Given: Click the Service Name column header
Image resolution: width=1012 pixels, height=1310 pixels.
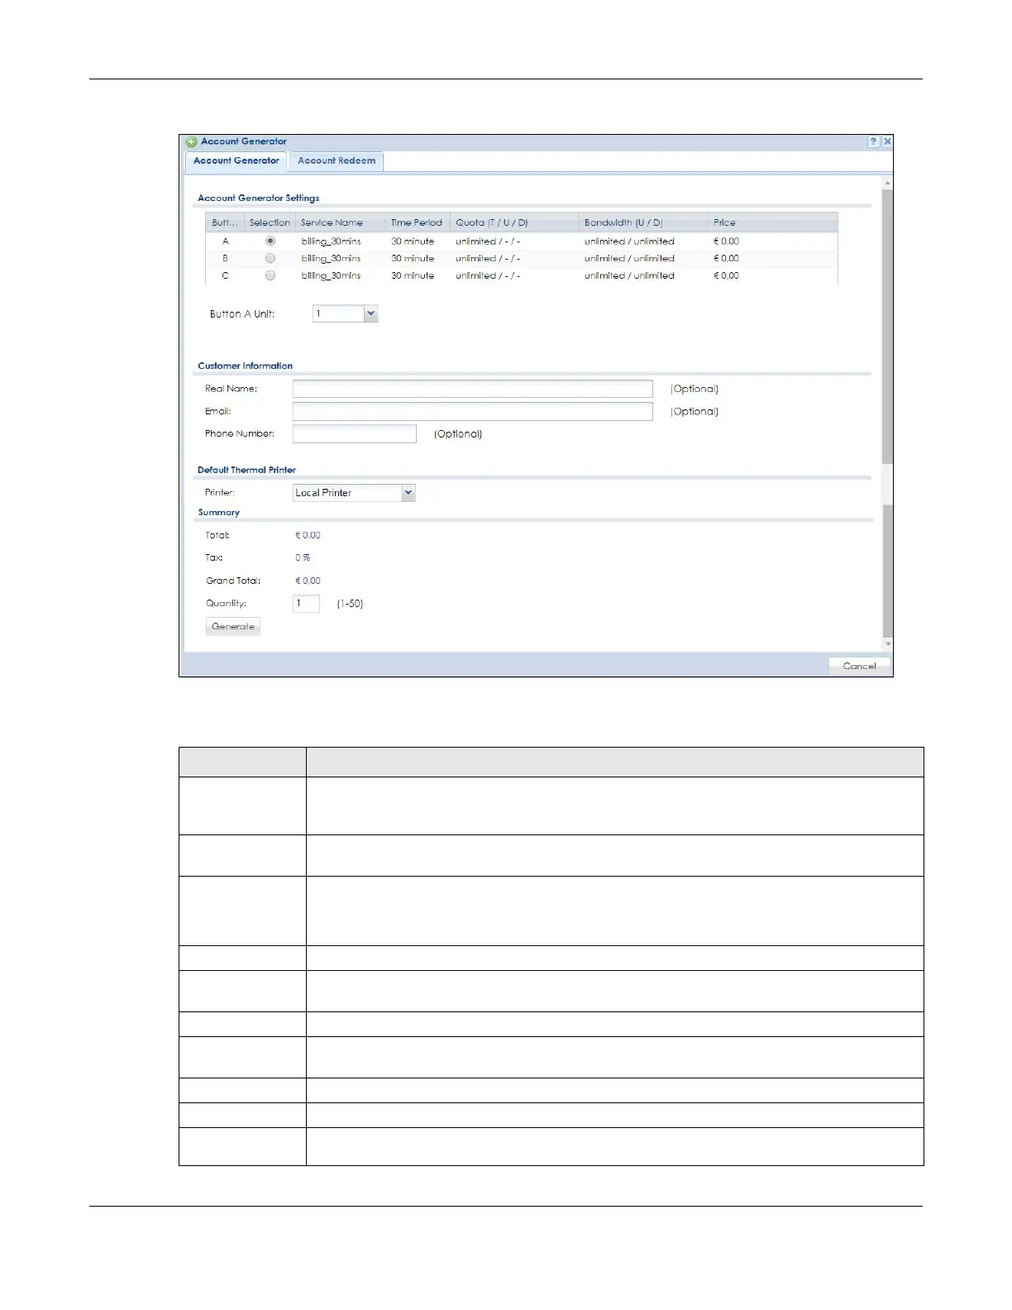Looking at the screenshot, I should [341, 222].
